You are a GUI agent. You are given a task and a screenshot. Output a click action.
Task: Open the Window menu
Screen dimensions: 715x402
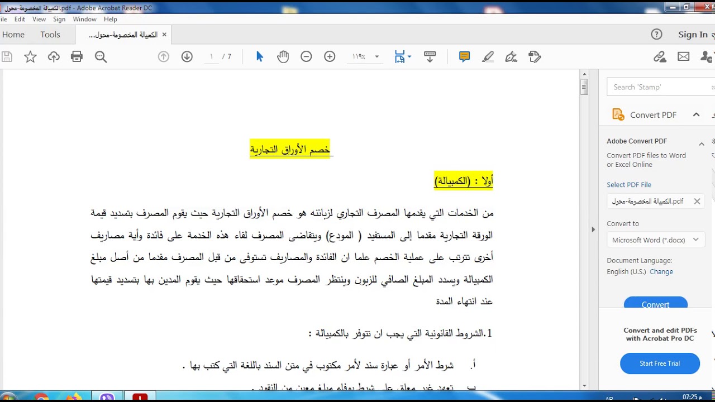(x=85, y=19)
